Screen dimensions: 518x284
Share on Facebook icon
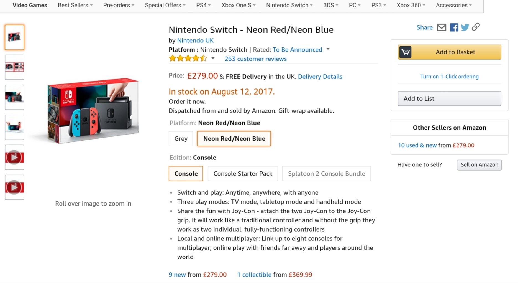pos(454,27)
